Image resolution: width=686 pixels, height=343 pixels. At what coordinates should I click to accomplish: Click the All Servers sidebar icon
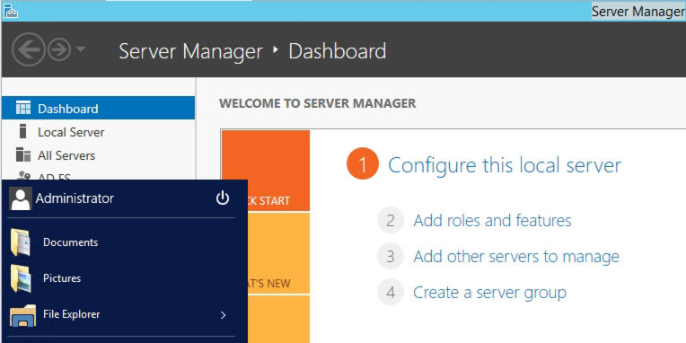[x=23, y=154]
